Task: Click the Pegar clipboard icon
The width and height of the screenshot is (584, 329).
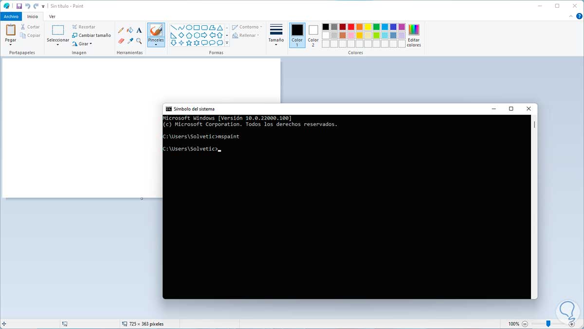Action: (x=10, y=30)
